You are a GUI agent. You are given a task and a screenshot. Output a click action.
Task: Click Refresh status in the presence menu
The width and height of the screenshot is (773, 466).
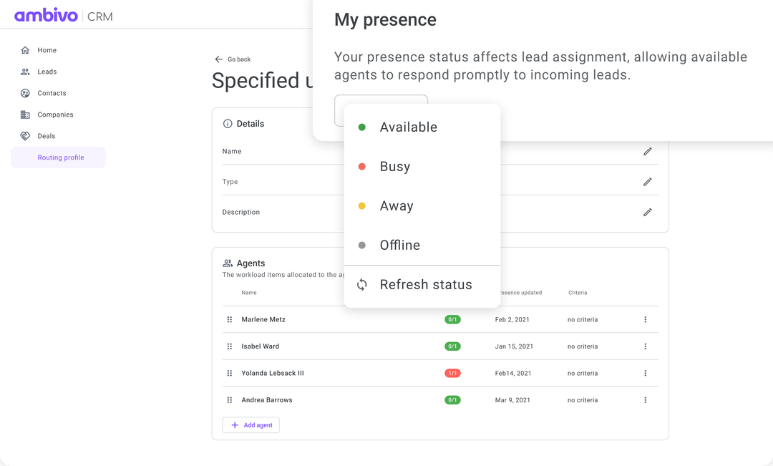click(425, 284)
